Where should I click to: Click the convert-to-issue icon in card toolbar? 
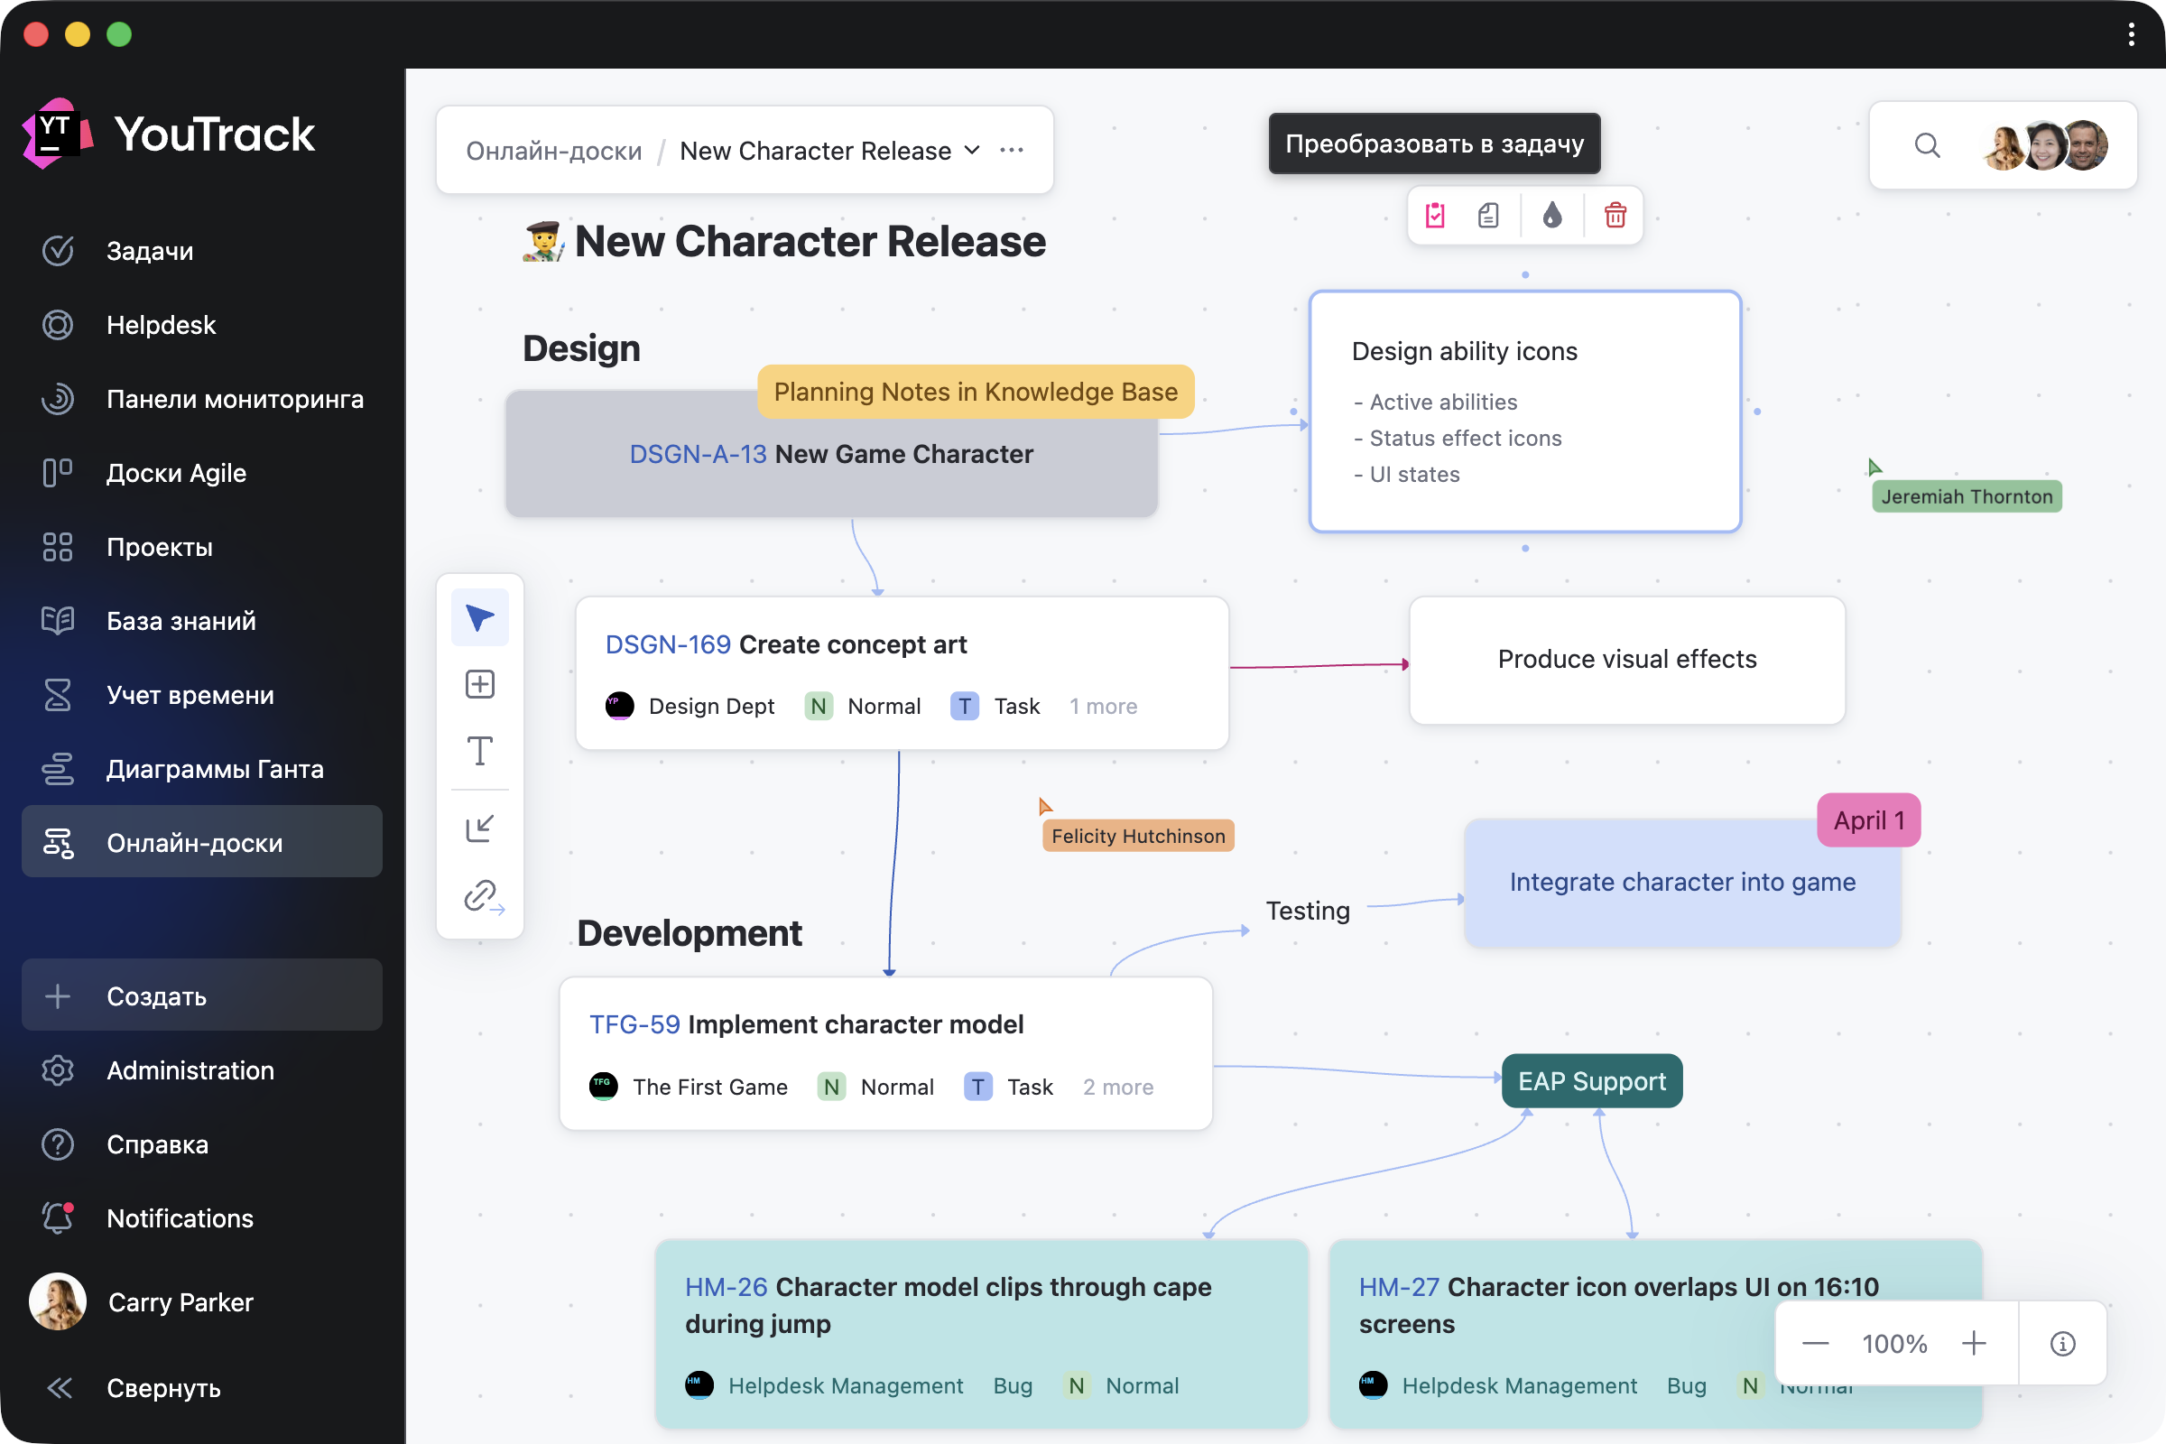tap(1435, 216)
